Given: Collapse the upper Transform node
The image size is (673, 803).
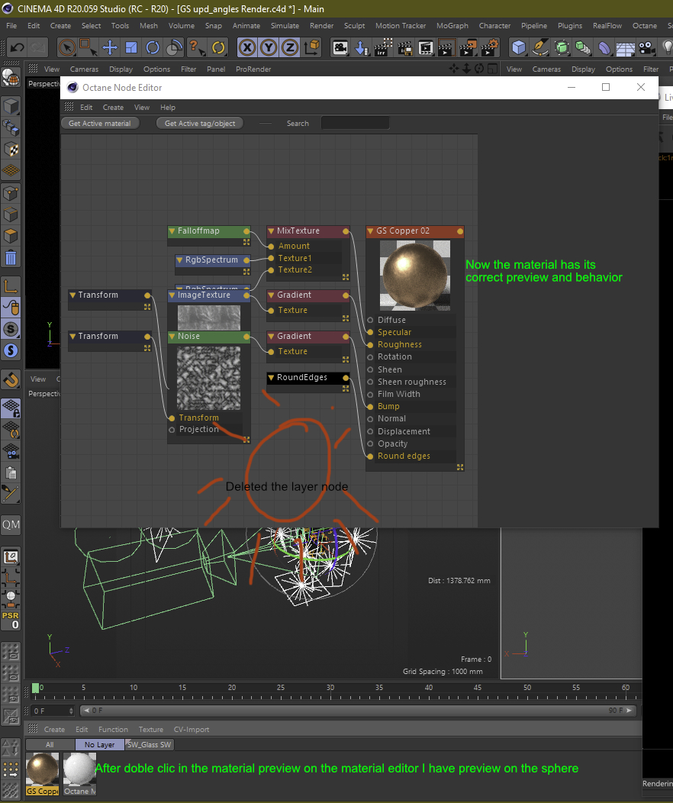Looking at the screenshot, I should coord(72,295).
